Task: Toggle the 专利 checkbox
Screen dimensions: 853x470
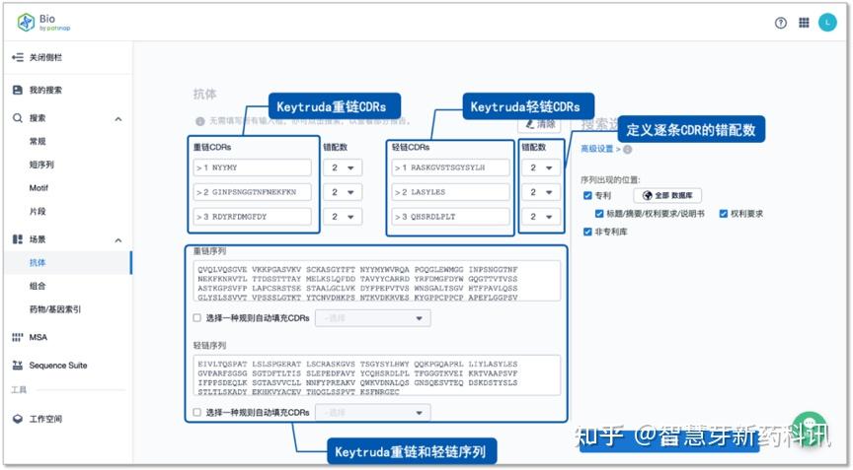Action: coord(587,195)
